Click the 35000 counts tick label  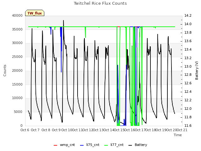tap(17, 29)
